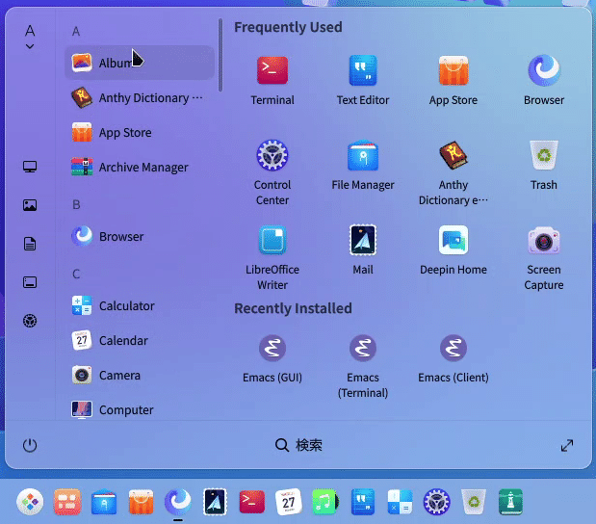Launch Screen Capture
Viewport: 596px width, 524px height.
(544, 258)
